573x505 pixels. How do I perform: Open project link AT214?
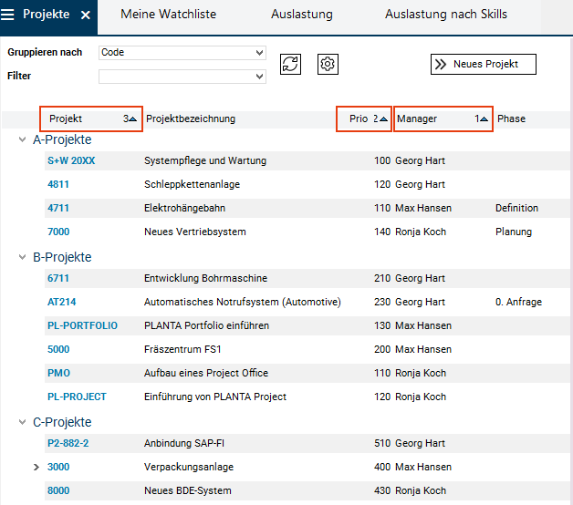[61, 303]
